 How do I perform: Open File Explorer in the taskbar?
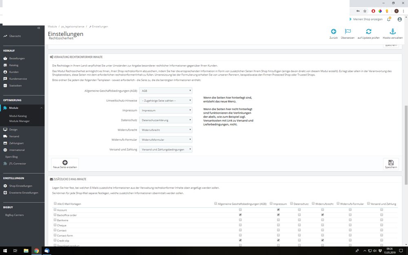[x=26, y=251]
